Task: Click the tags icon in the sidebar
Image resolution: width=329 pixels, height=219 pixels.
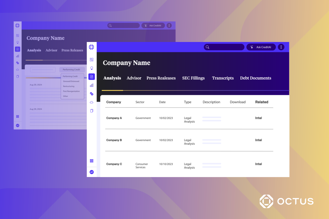Action: pos(92,94)
